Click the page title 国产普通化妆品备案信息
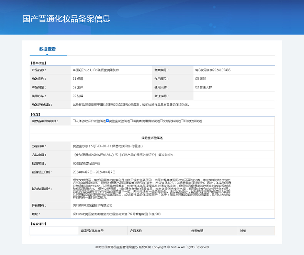This screenshot has height=255, width=304. click(66, 19)
